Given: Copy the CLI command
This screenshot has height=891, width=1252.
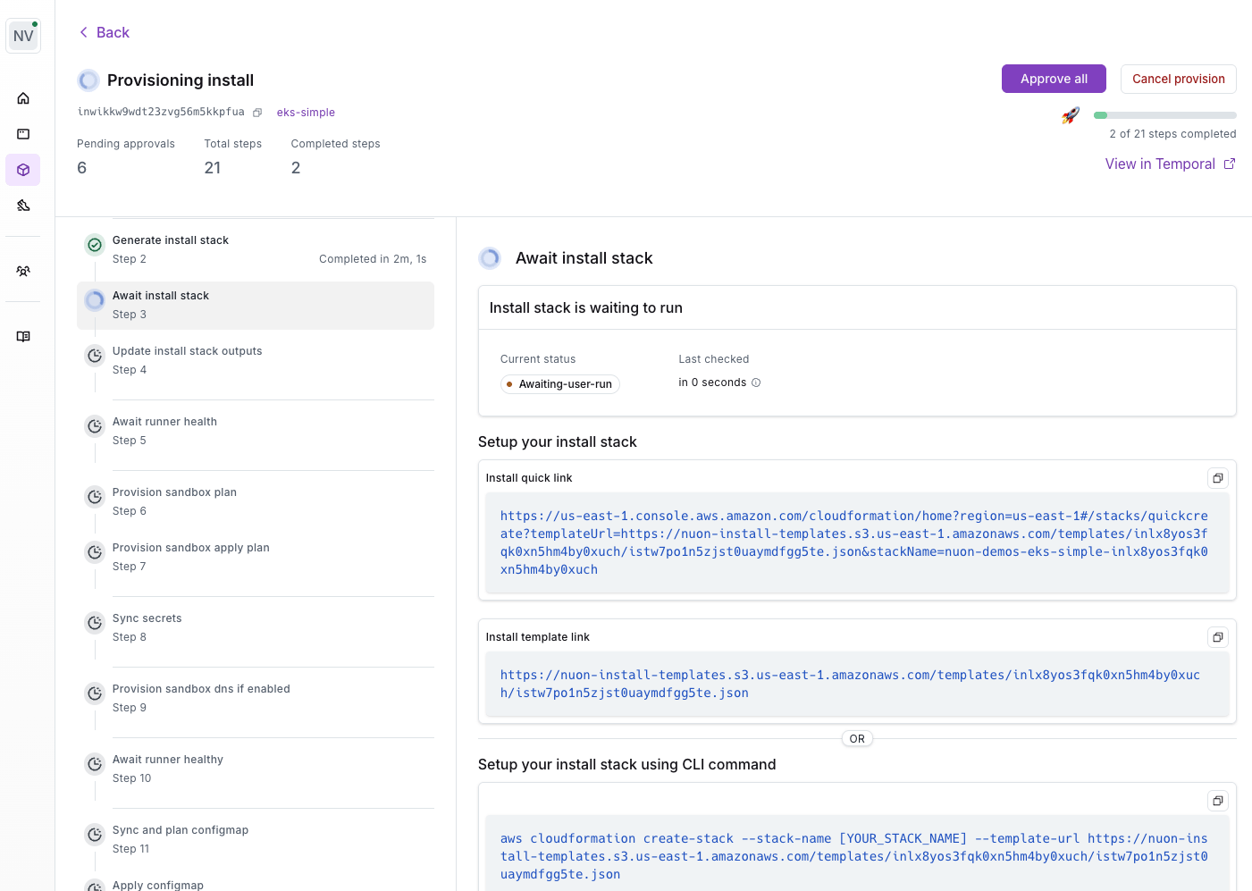Looking at the screenshot, I should tap(1217, 801).
